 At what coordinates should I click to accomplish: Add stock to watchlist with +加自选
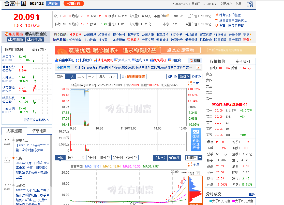point(74,4)
